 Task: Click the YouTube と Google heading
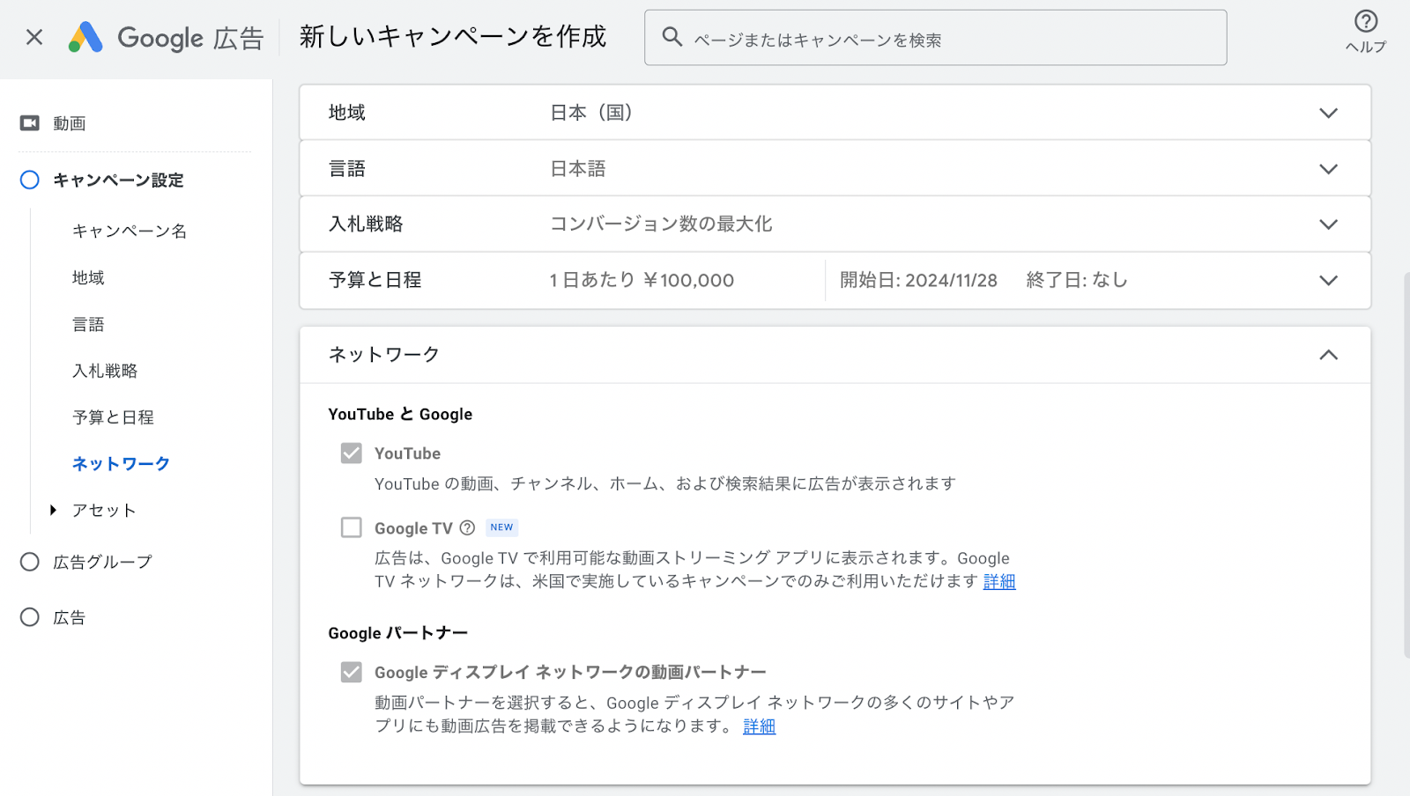click(400, 414)
